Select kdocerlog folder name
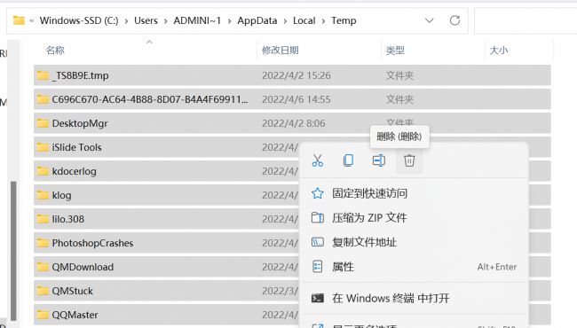The image size is (577, 328). click(74, 171)
